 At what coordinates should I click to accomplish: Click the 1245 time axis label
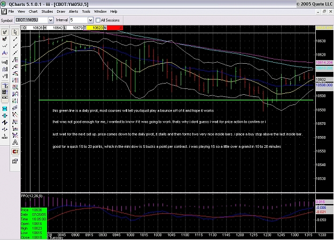click(x=281, y=235)
